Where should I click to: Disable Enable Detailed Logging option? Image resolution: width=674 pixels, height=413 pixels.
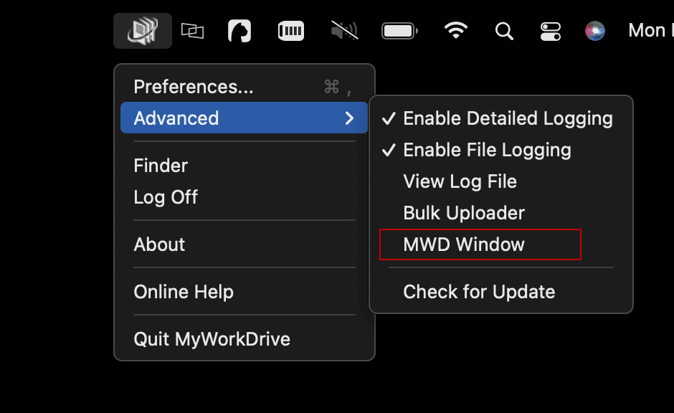click(508, 118)
